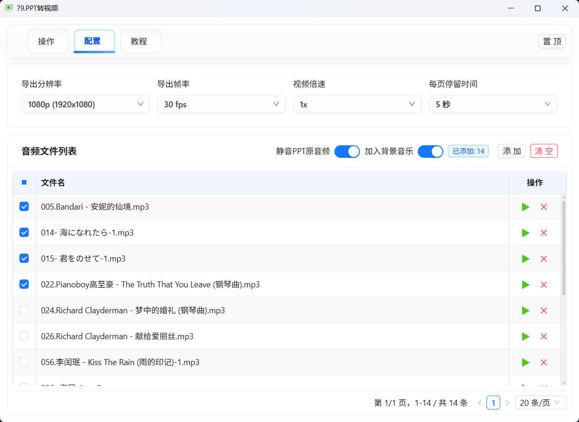Click the select-all checkbox in table header
This screenshot has width=579, height=422.
(x=24, y=182)
